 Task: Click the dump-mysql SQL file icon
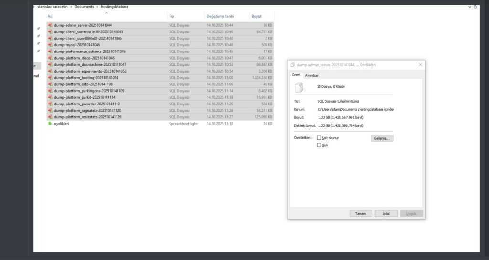tap(50, 45)
